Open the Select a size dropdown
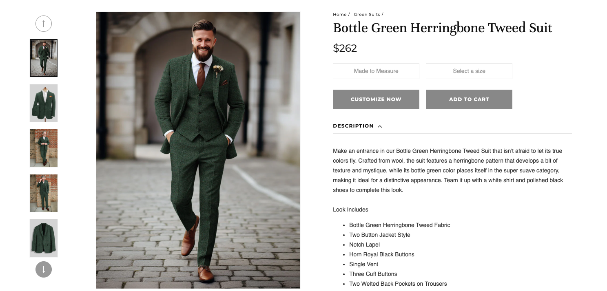This screenshot has height=291, width=607. pos(469,71)
